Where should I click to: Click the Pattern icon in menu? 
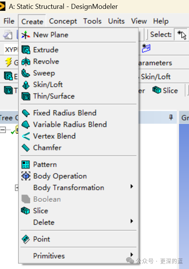26,164
